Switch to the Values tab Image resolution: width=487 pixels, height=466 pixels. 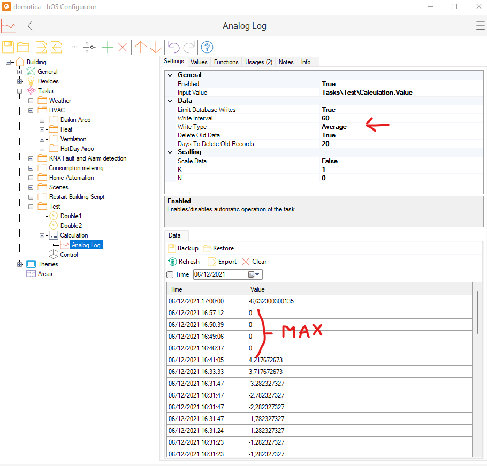(x=199, y=62)
